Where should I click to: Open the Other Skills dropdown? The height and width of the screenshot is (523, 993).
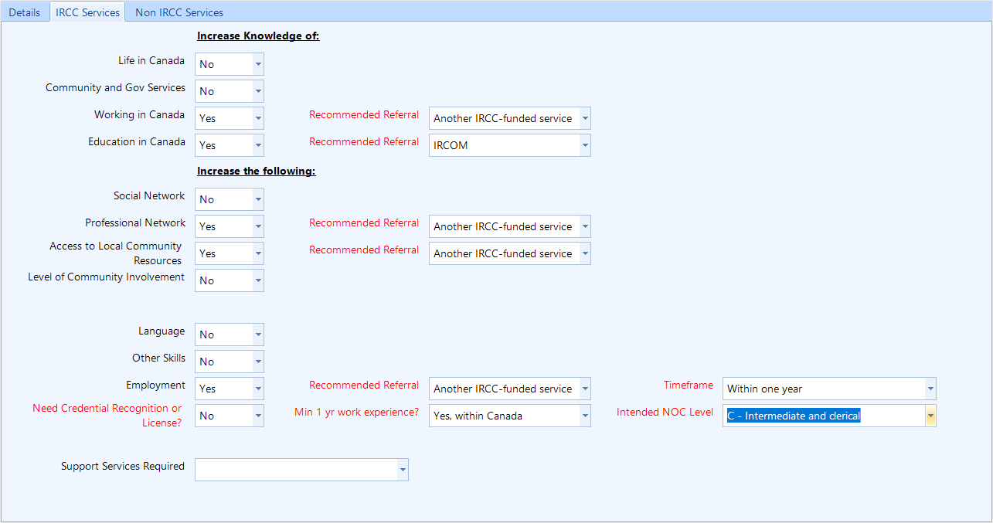point(258,362)
